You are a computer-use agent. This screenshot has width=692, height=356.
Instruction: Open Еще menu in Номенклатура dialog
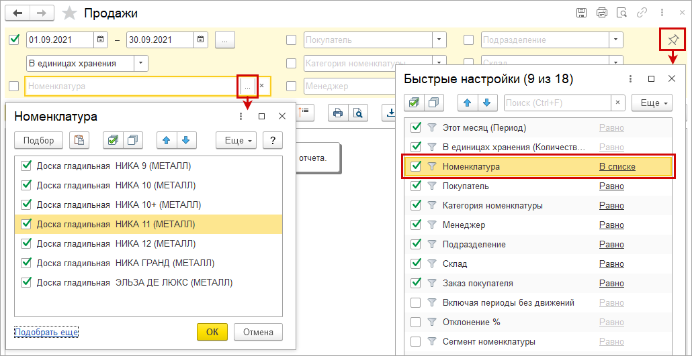pos(236,140)
